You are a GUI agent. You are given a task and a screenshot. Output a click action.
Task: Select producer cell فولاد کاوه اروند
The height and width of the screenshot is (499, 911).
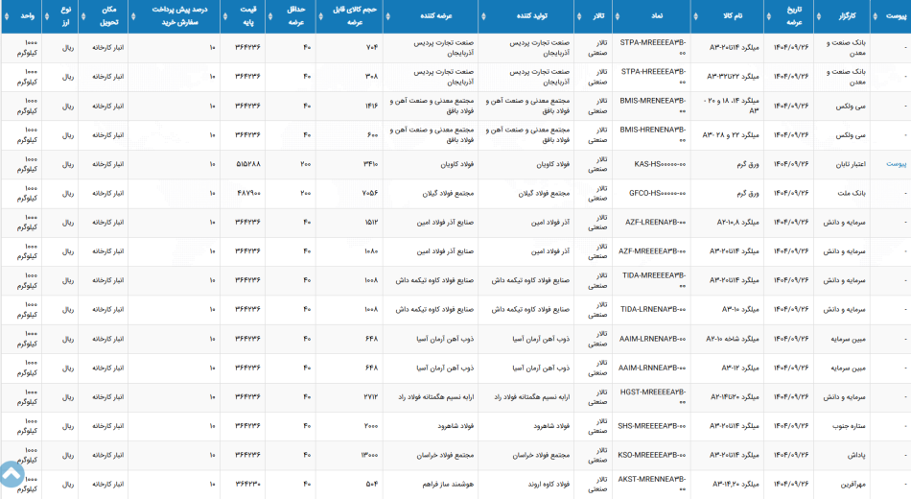click(526, 485)
